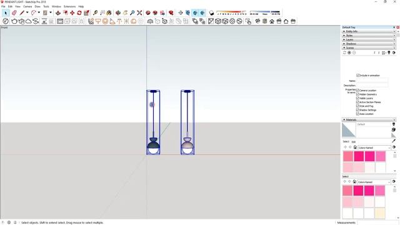Choose the Arc drawing tool
The height and width of the screenshot is (225, 400).
coord(33,12)
